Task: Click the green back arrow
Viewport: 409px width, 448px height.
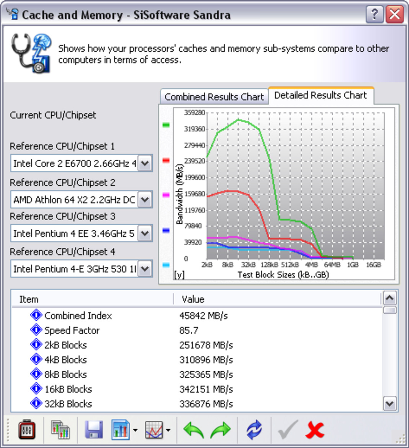Action: point(193,430)
